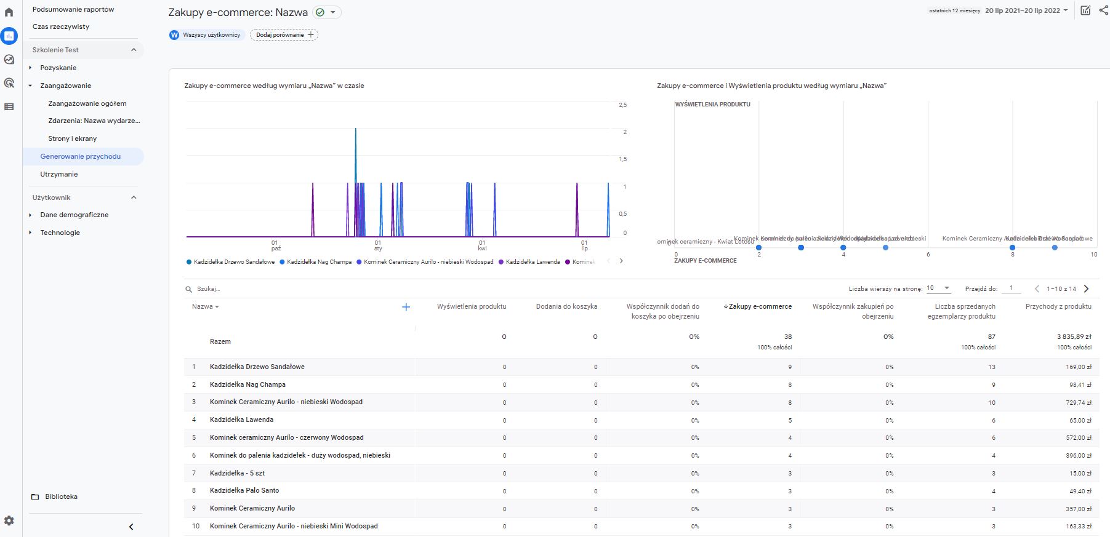Open Strony i ekrany report
1110x537 pixels.
click(x=73, y=138)
